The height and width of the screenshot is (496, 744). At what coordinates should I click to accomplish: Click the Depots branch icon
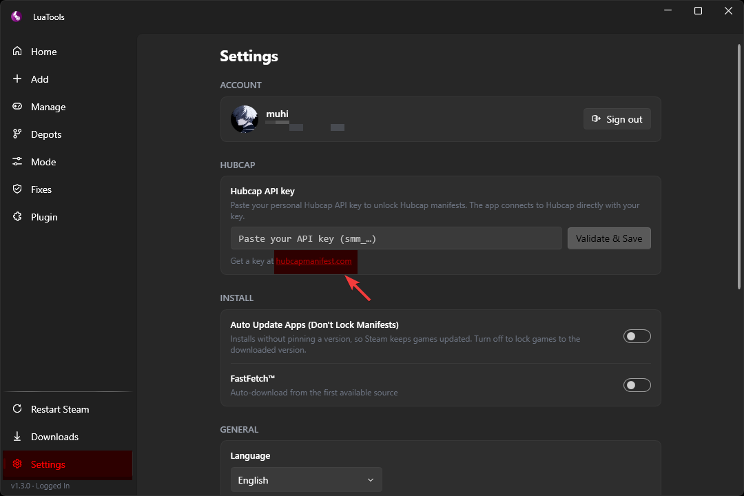click(x=17, y=134)
